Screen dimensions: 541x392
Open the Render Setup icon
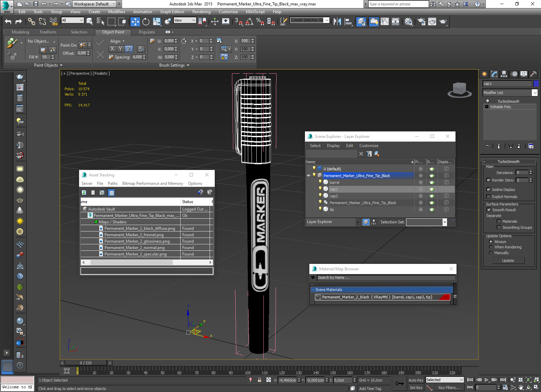(421, 22)
